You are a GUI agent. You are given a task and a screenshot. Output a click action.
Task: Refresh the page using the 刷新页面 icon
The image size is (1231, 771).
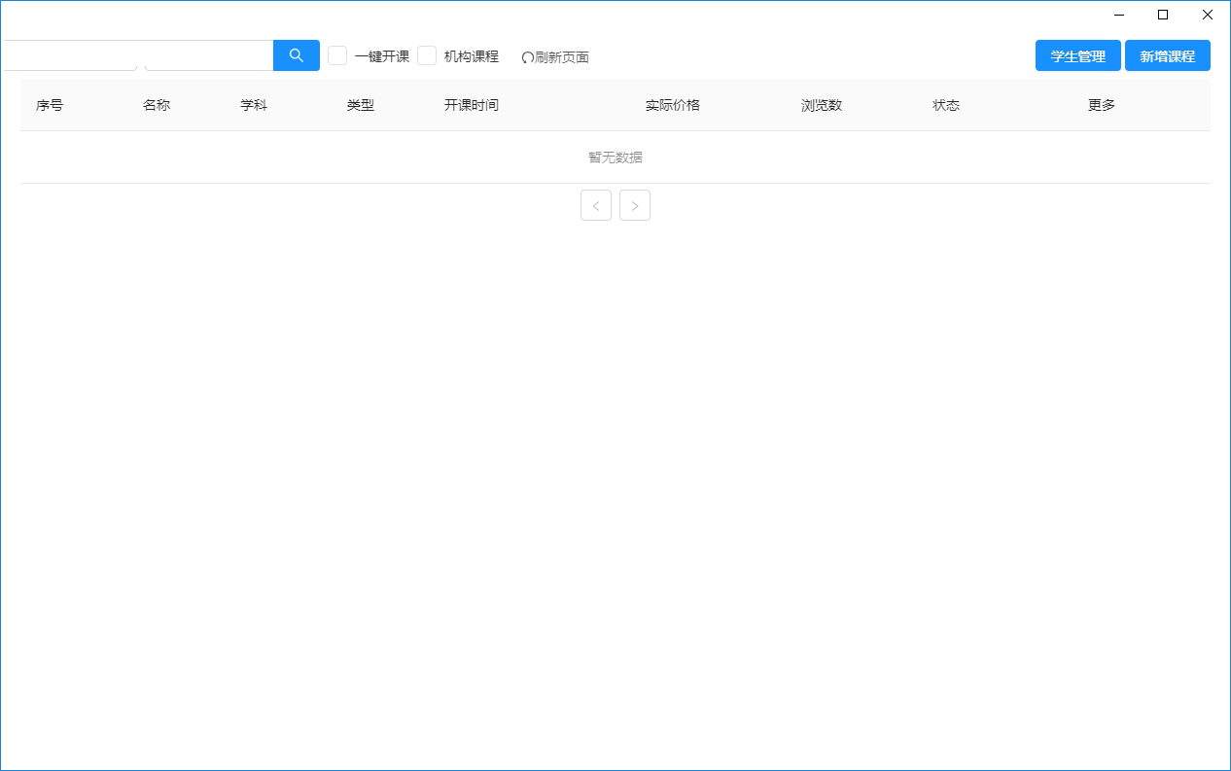click(x=556, y=56)
